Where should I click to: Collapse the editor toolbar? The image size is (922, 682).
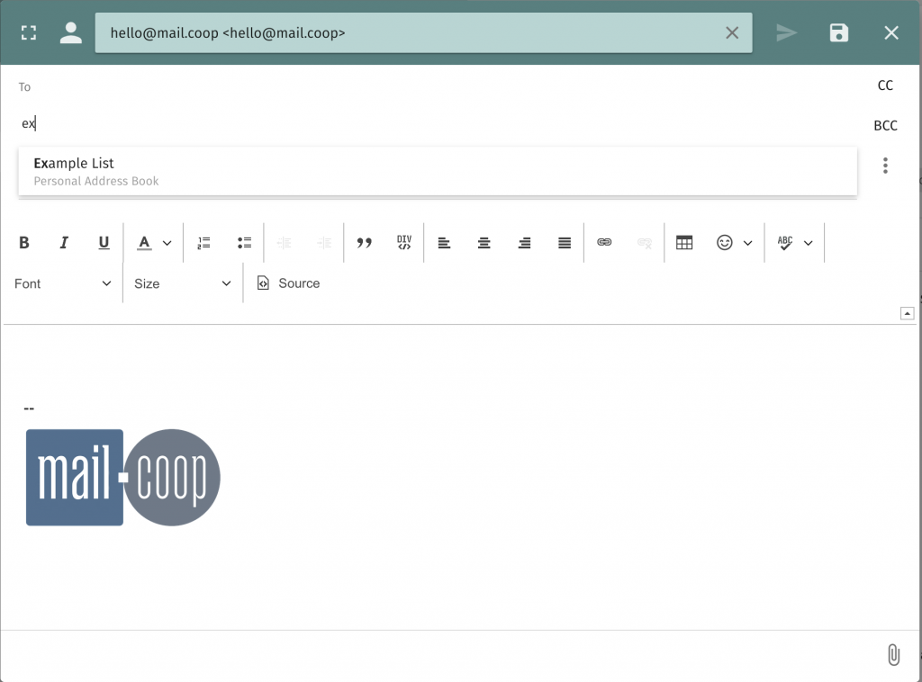(907, 314)
